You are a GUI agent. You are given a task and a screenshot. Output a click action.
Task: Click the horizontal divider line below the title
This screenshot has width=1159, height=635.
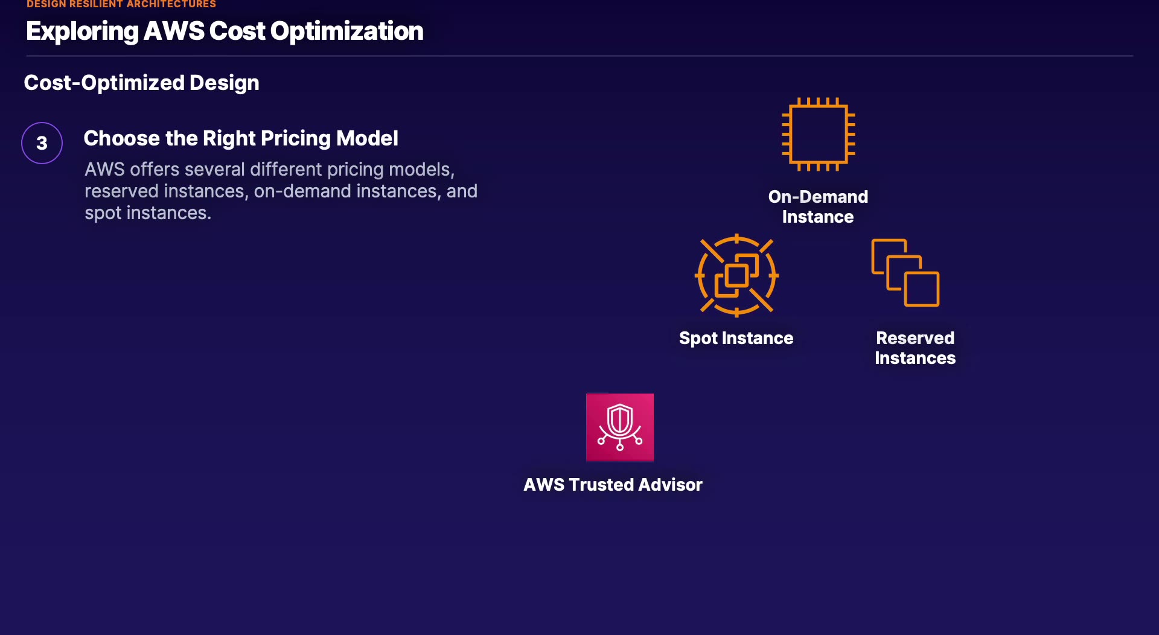click(x=579, y=56)
